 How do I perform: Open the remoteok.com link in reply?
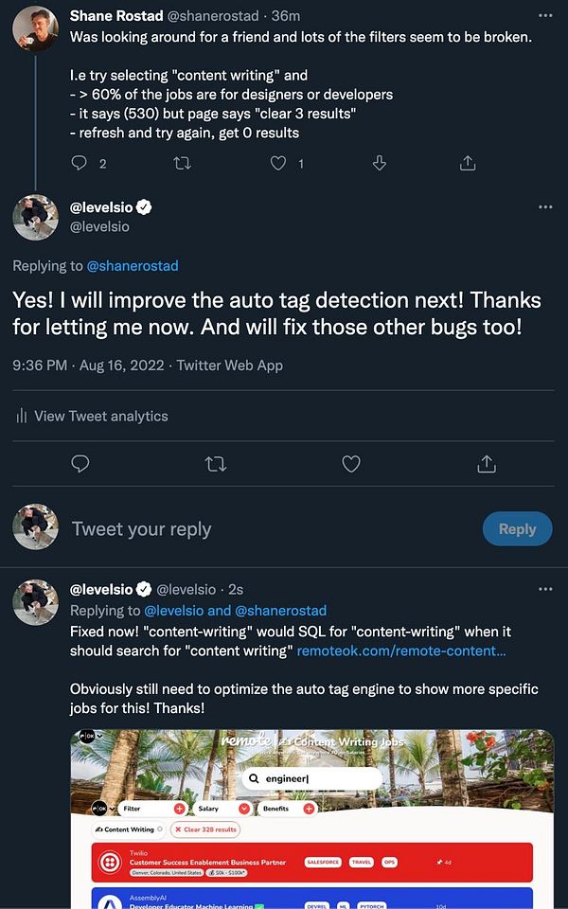click(x=401, y=651)
